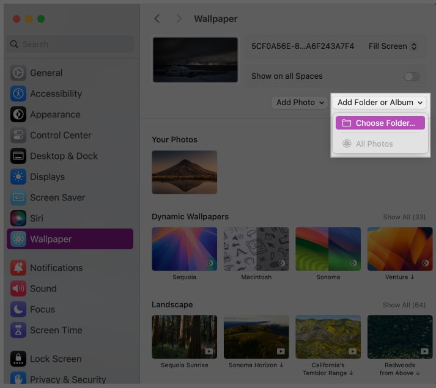Screen dimensions: 436x388
Task: Click folder icon beside Choose Folder
Action: [x=346, y=123]
